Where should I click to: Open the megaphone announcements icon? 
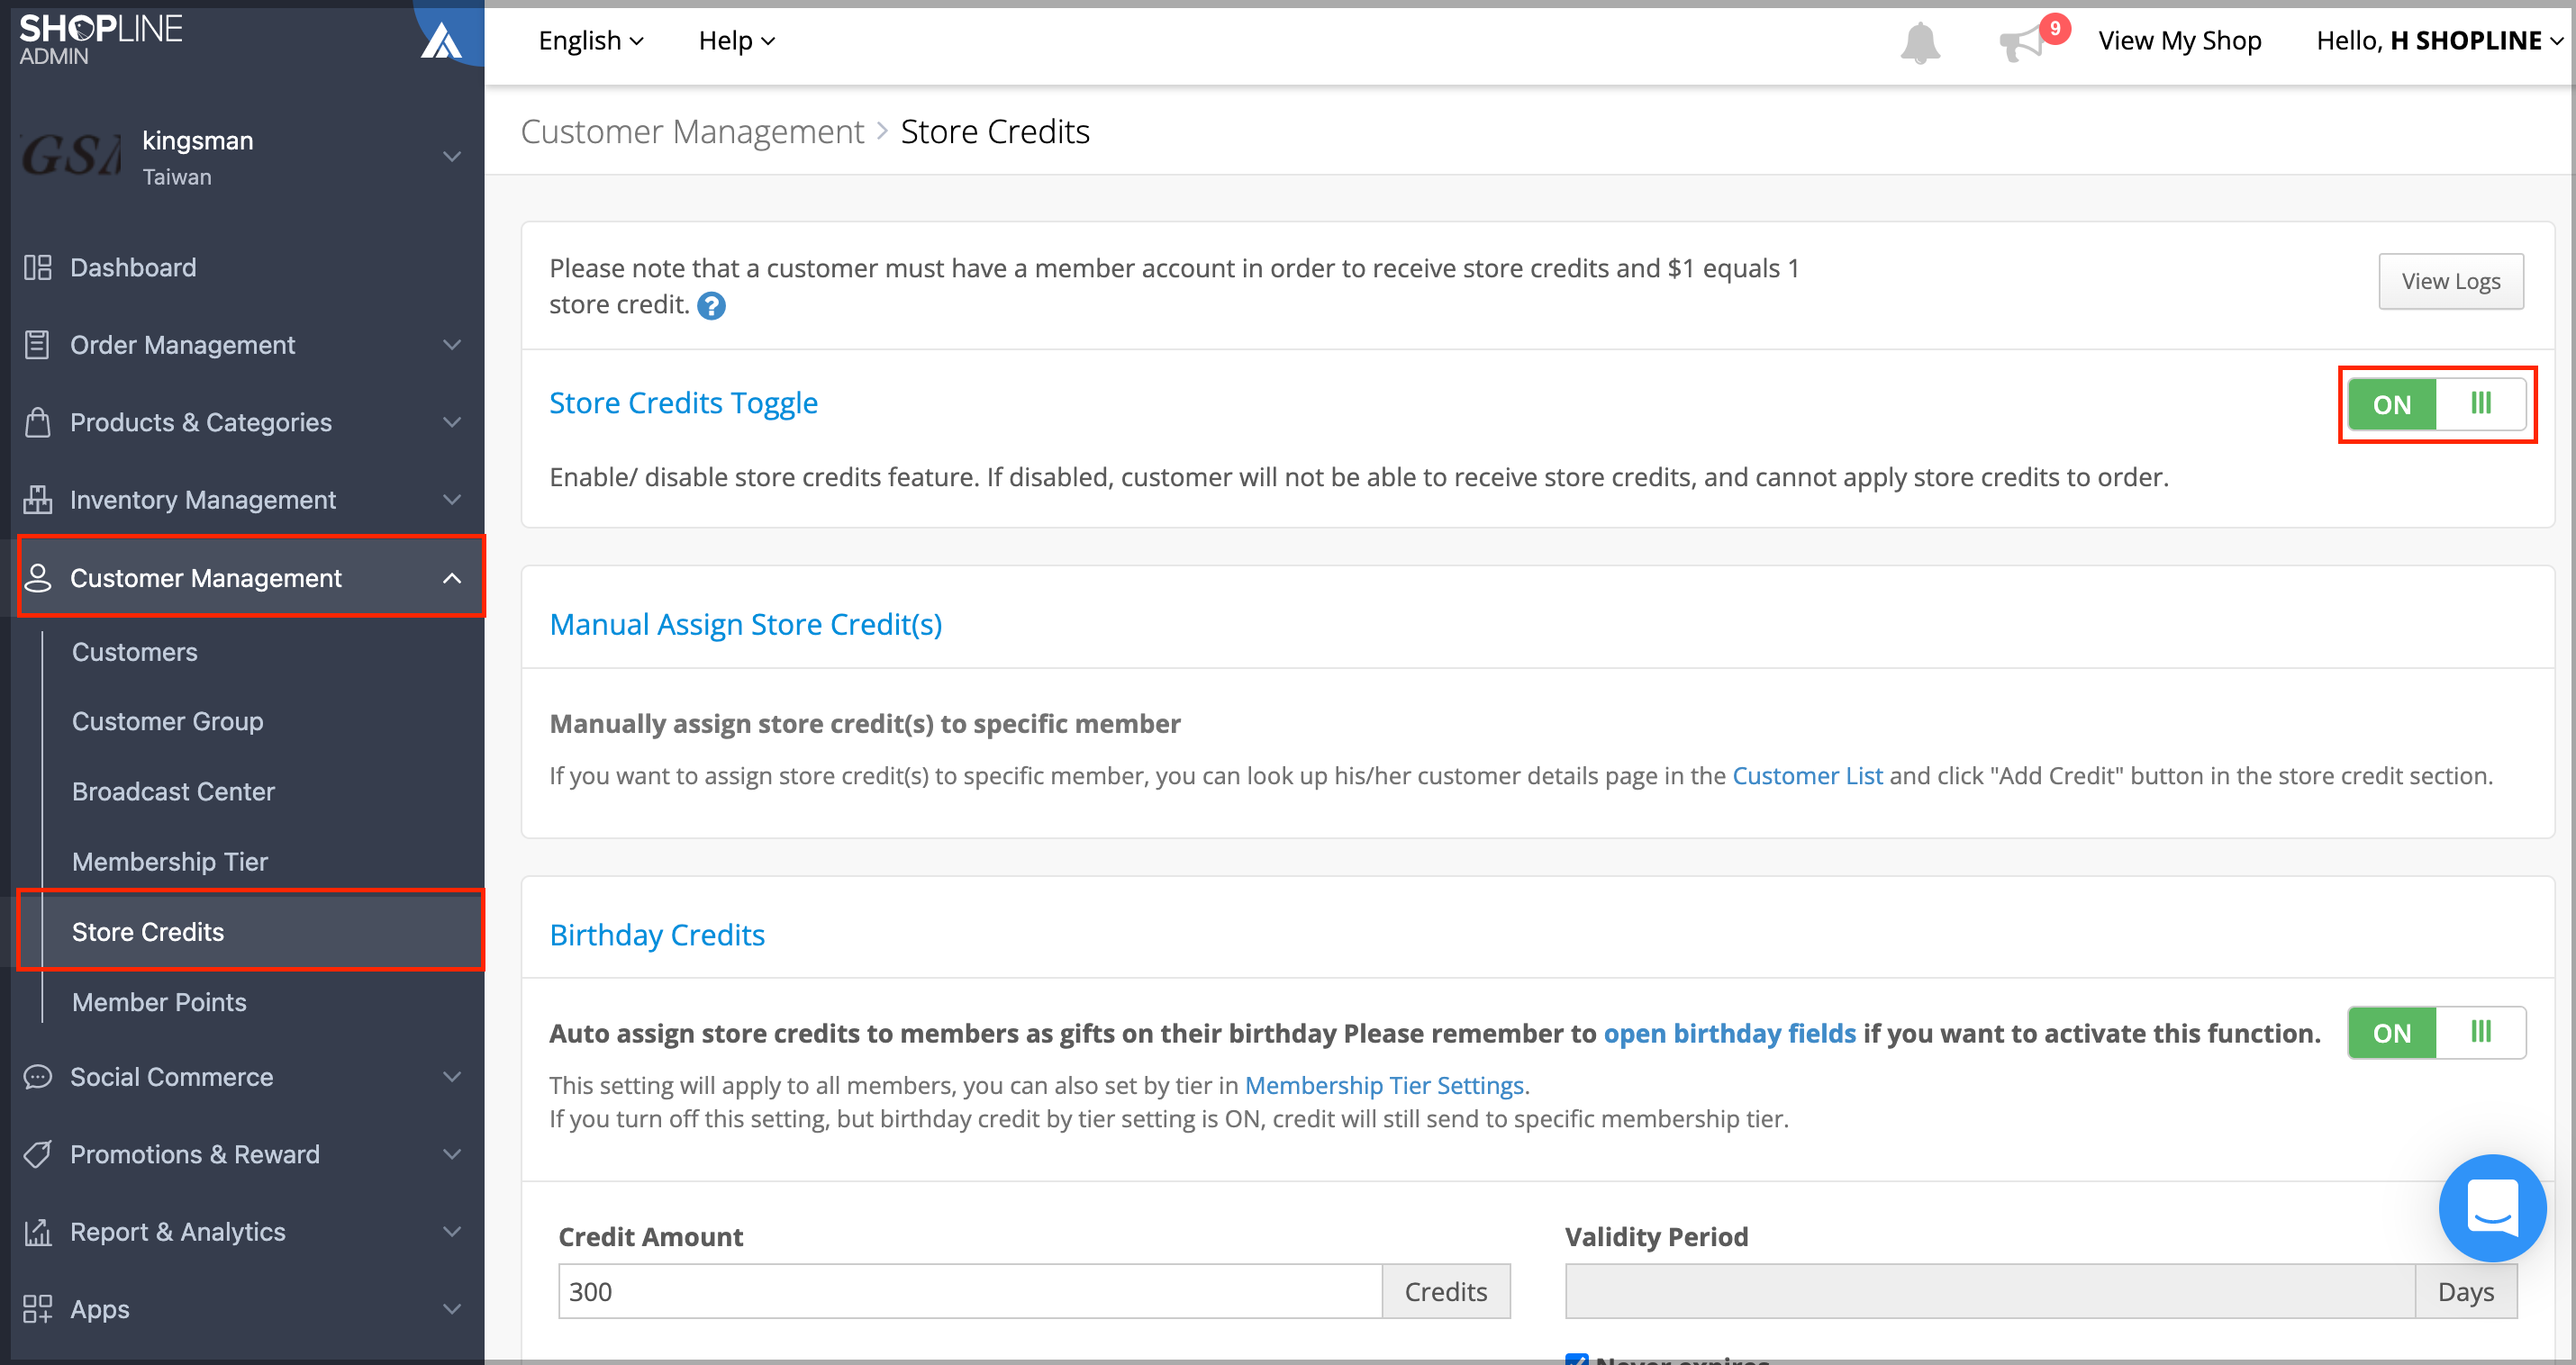point(2022,43)
